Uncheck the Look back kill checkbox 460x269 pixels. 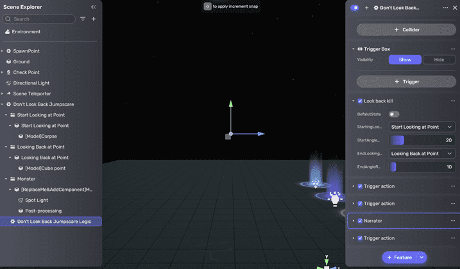tap(360, 101)
